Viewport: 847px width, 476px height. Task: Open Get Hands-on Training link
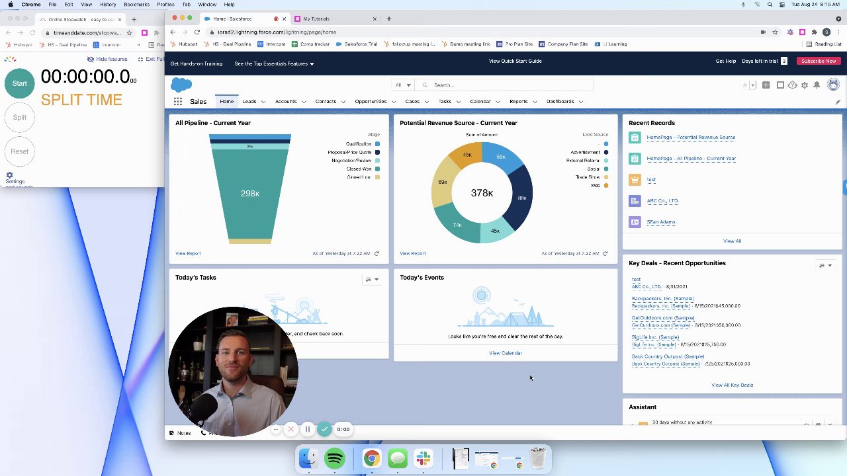(196, 63)
